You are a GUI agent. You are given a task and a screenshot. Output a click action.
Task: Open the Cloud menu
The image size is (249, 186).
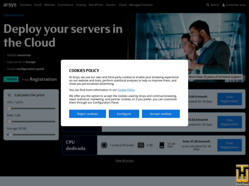[123, 5]
